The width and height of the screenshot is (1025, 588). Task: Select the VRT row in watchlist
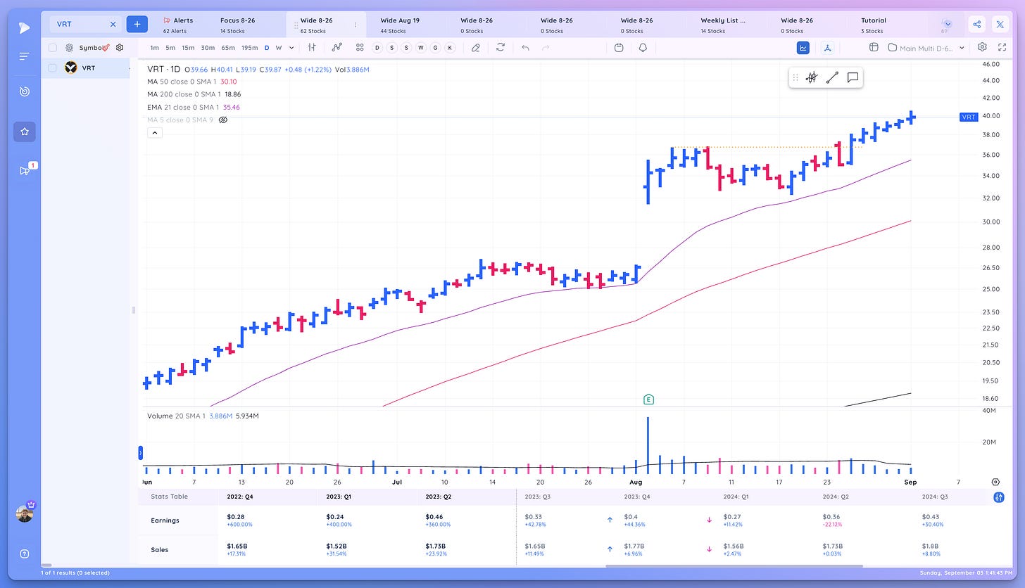pyautogui.click(x=85, y=68)
